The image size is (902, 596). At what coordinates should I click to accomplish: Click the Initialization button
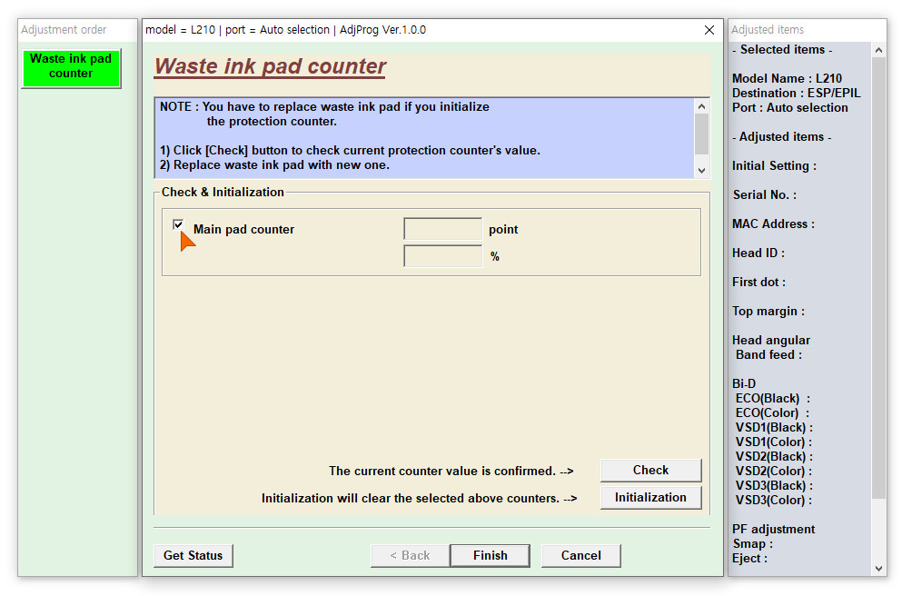point(650,498)
